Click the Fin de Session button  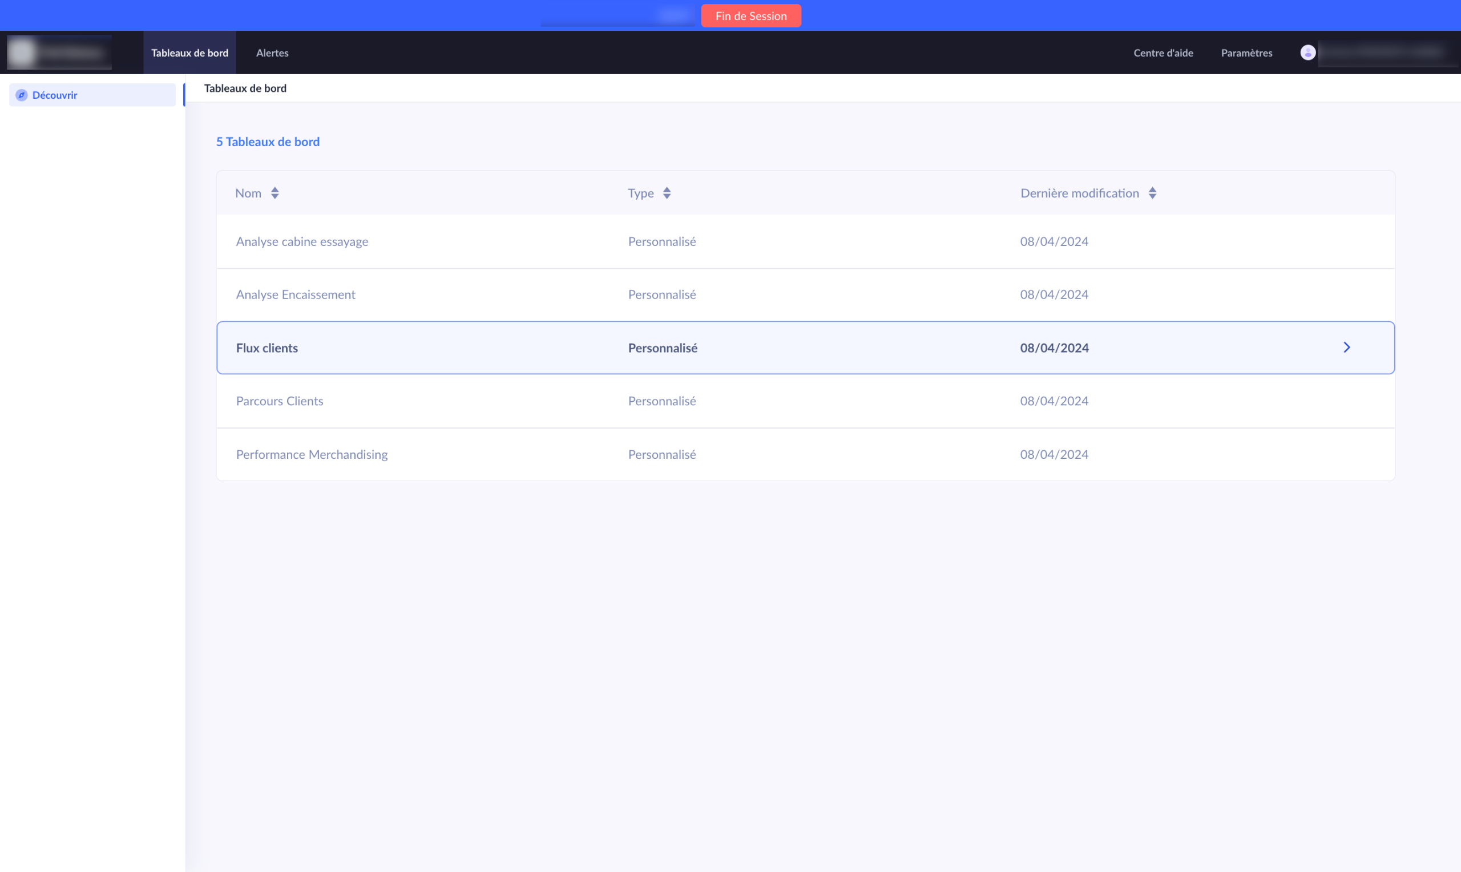751,16
